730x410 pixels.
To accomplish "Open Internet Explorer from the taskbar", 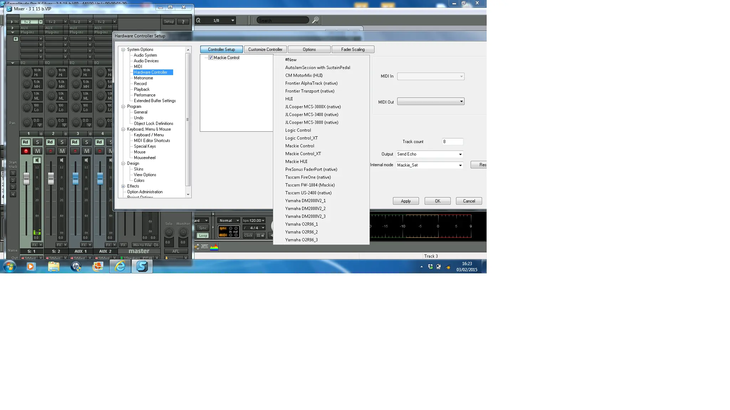I will [120, 266].
